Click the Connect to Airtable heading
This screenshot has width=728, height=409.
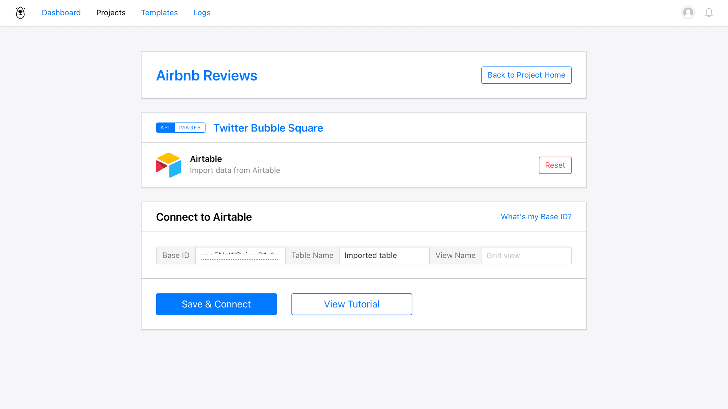[204, 217]
